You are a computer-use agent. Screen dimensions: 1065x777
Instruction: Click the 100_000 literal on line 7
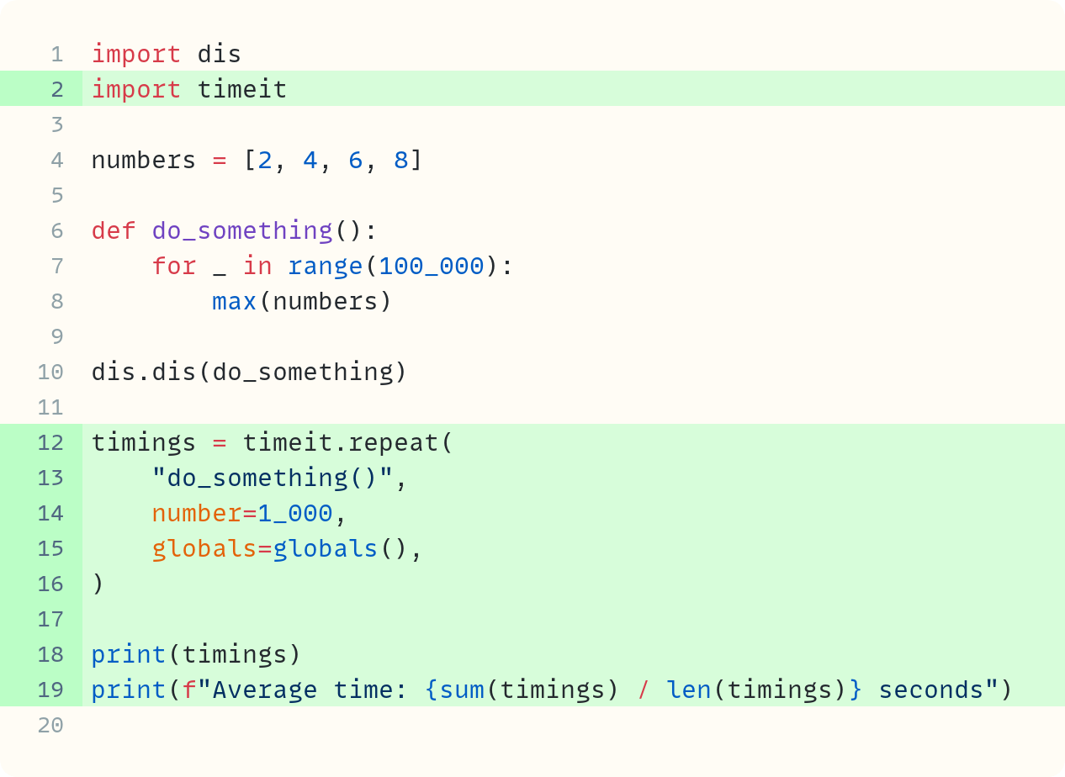(431, 266)
